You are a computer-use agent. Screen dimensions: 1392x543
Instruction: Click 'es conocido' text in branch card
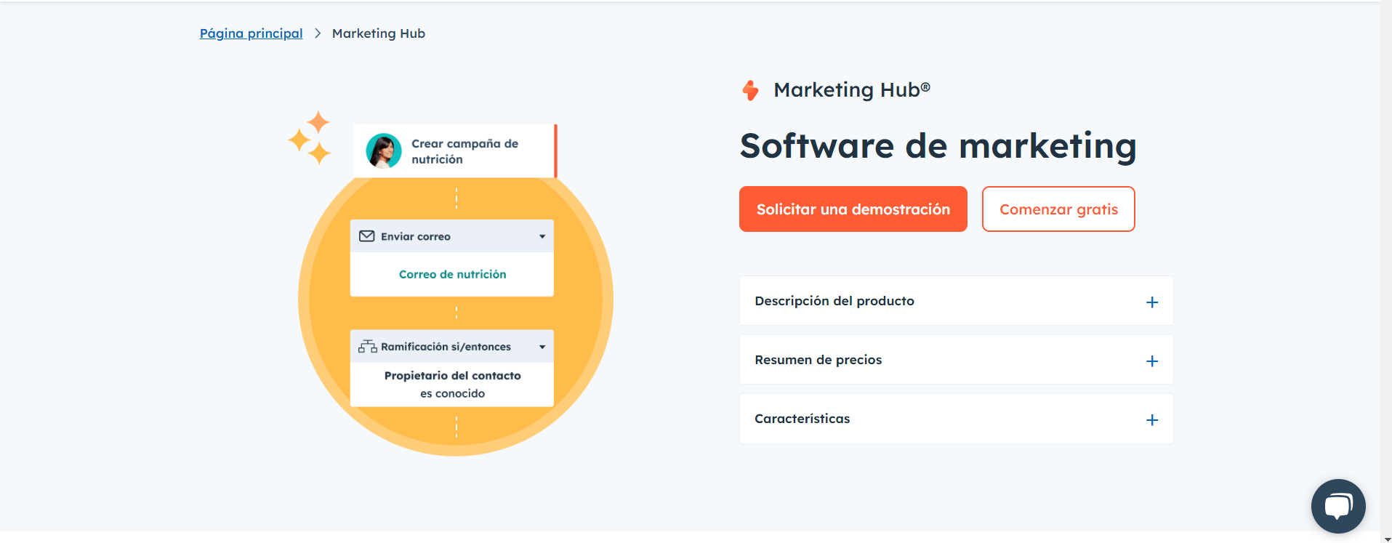(453, 393)
